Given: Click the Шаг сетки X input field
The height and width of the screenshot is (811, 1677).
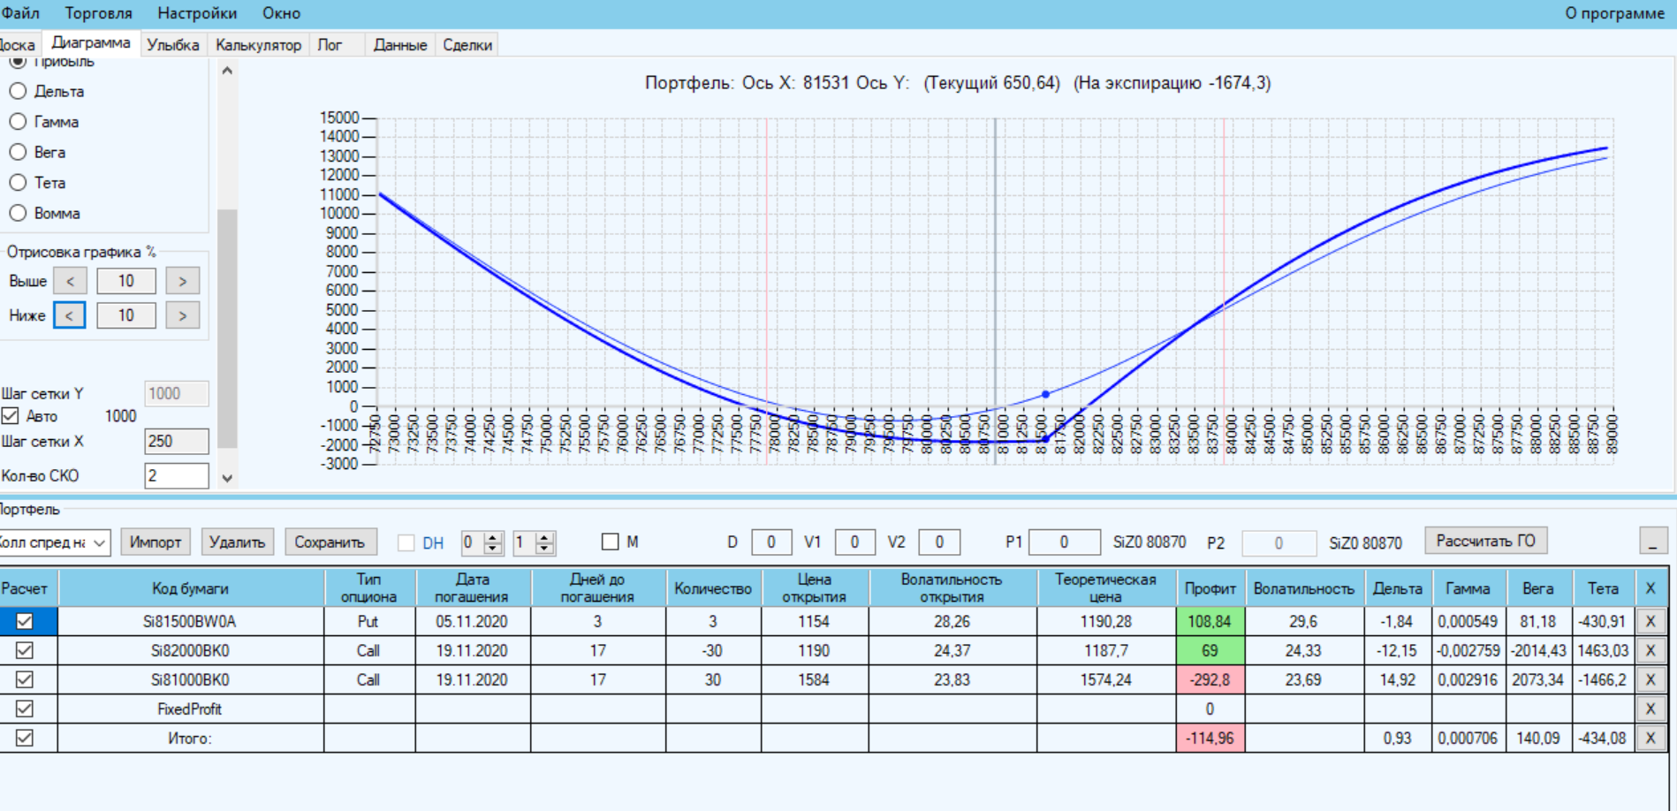Looking at the screenshot, I should pyautogui.click(x=176, y=441).
